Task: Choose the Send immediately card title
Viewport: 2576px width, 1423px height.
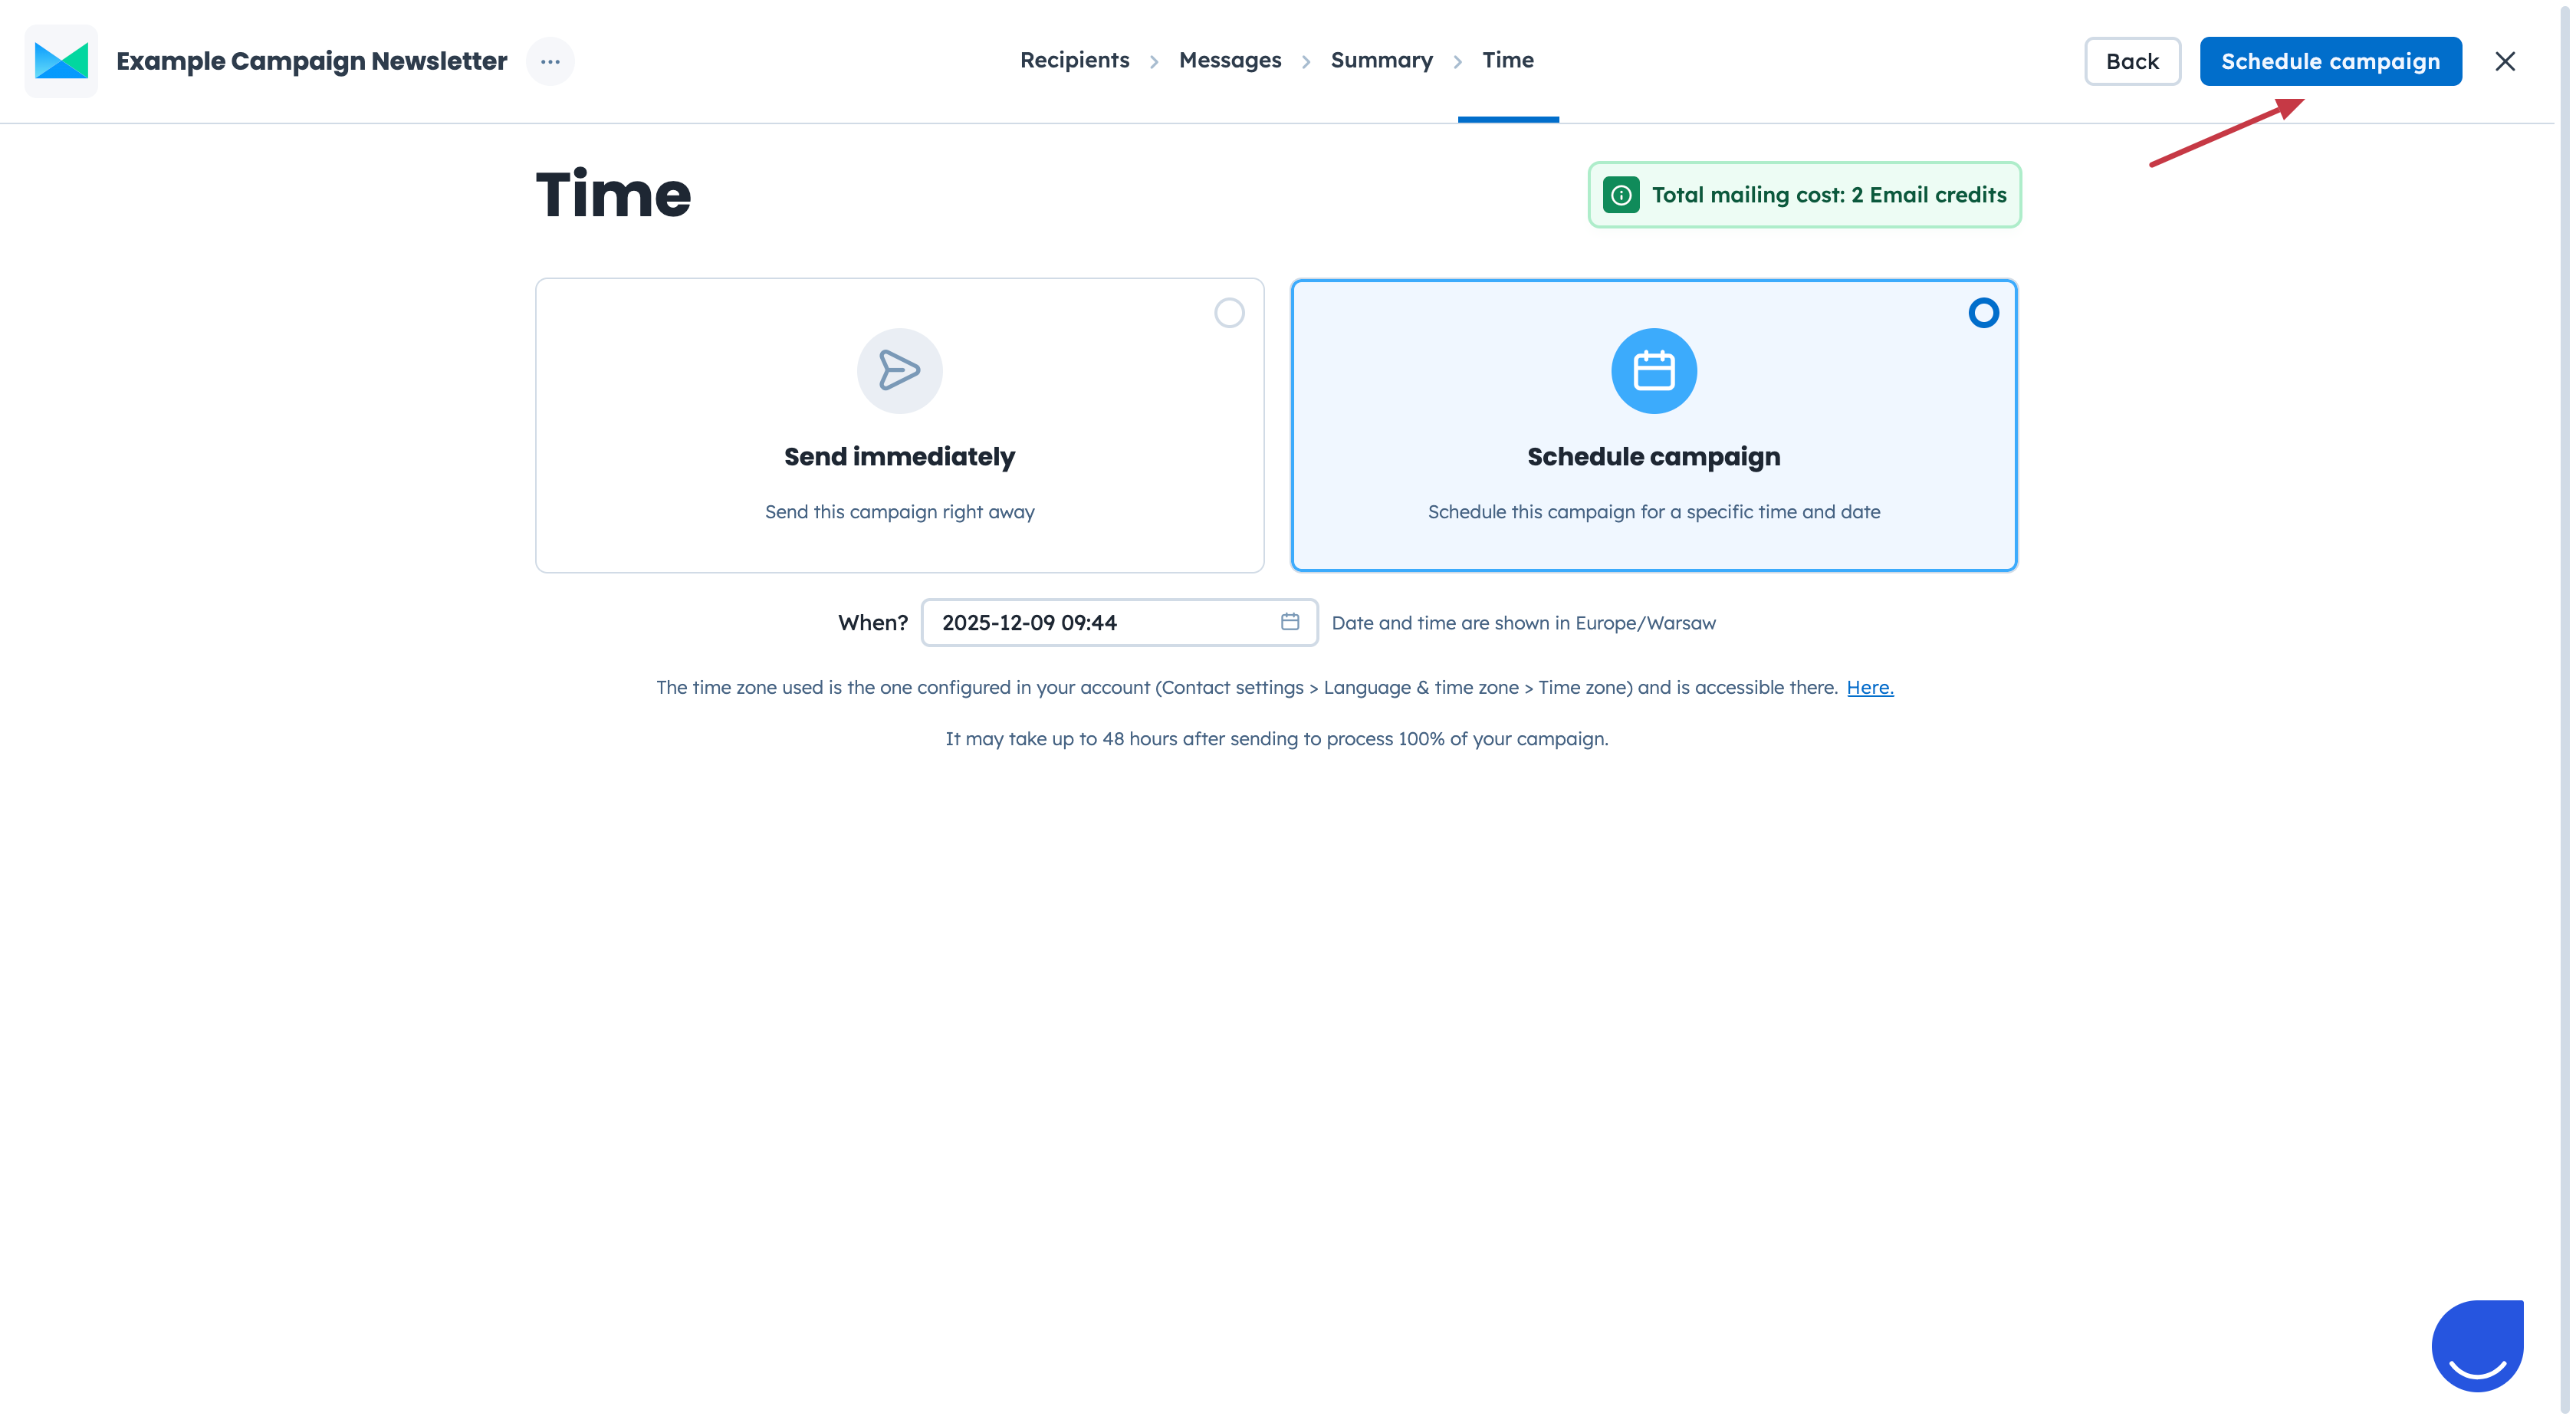Action: (899, 457)
